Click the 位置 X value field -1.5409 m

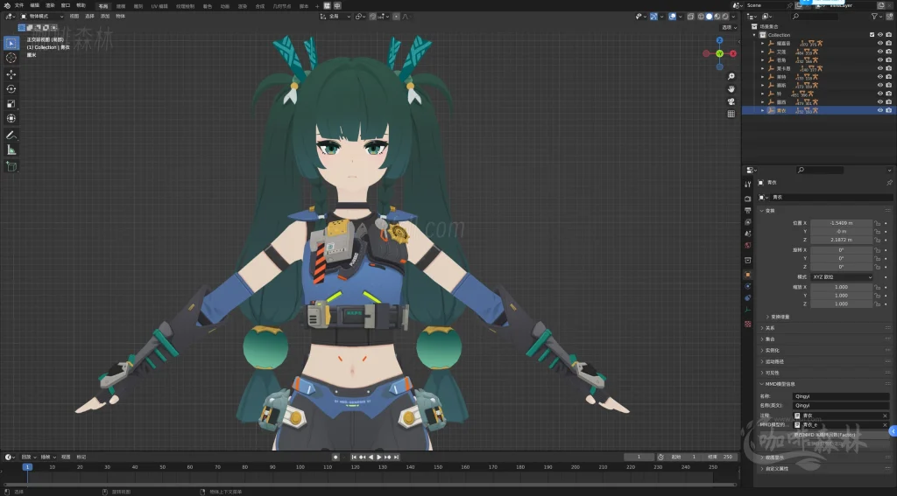842,223
